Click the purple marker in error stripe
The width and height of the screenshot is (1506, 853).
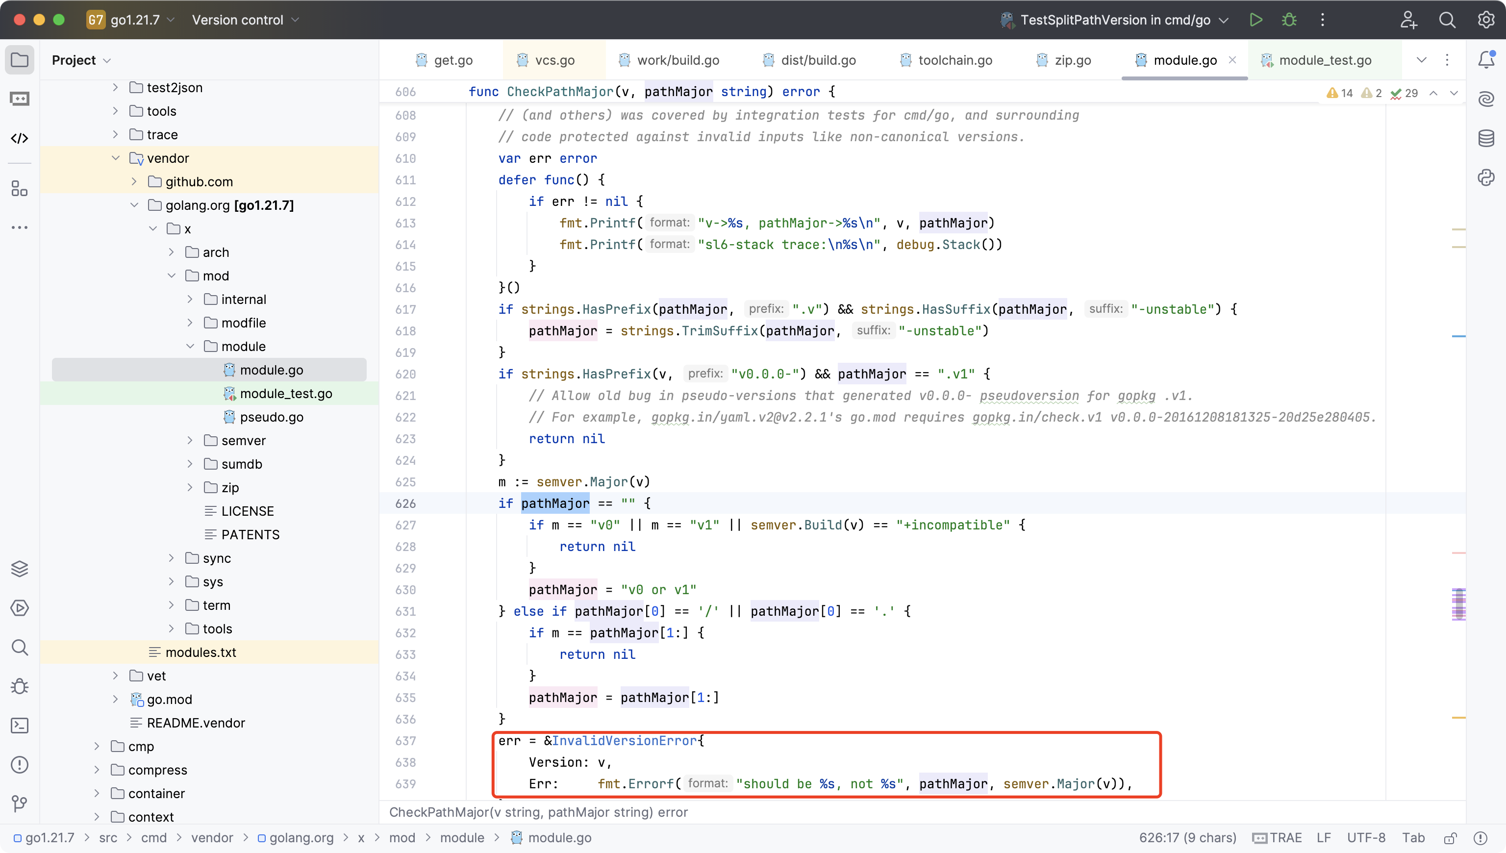pyautogui.click(x=1458, y=604)
